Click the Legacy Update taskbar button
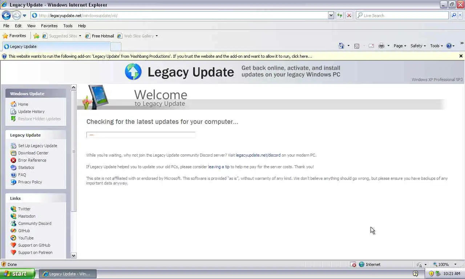465x279 pixels. (68, 274)
